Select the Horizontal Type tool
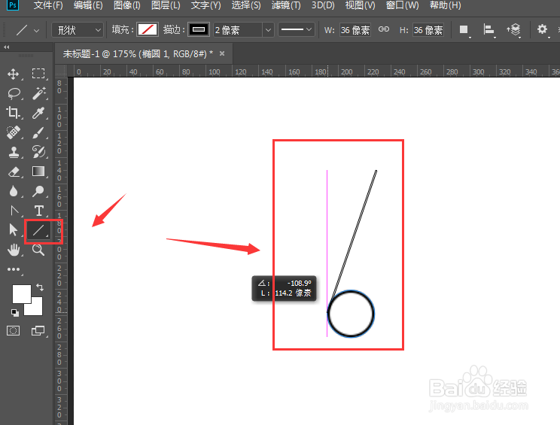This screenshot has width=560, height=425. (x=38, y=211)
